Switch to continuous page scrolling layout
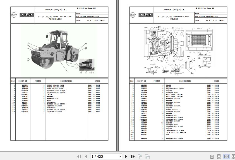Screen dimensions: 235x160 tap(219, 157)
